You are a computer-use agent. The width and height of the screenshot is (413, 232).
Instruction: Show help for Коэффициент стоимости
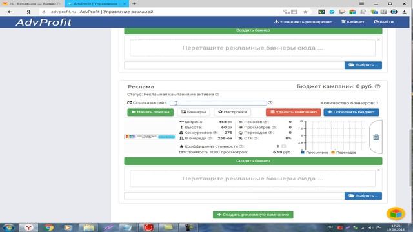point(241,146)
